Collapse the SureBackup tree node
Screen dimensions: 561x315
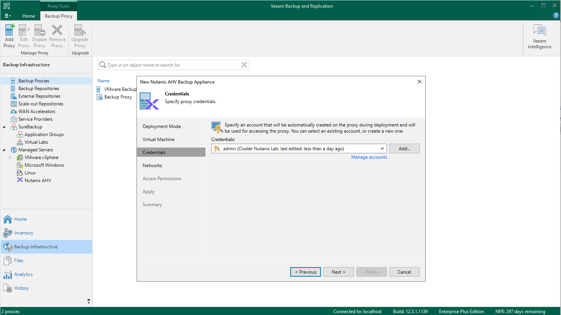[x=4, y=127]
